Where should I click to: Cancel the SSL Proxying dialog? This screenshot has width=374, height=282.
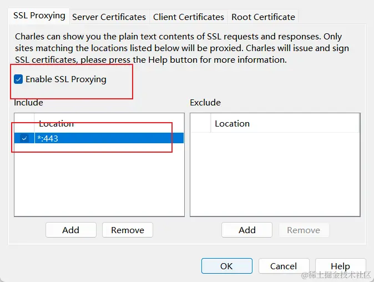click(284, 266)
